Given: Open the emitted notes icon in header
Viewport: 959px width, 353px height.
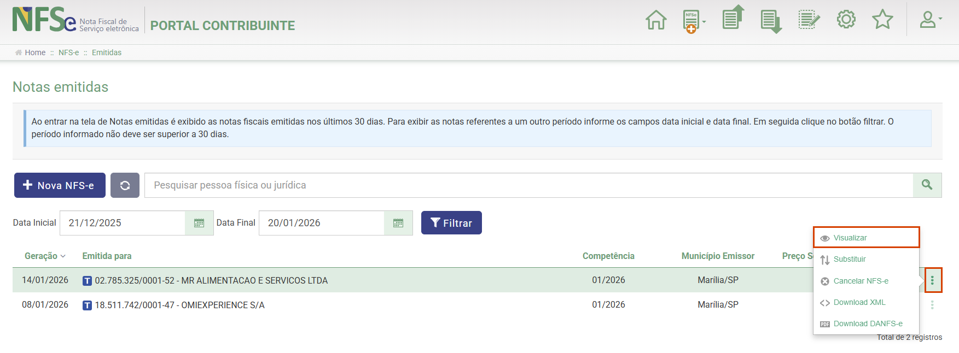Looking at the screenshot, I should pyautogui.click(x=733, y=18).
